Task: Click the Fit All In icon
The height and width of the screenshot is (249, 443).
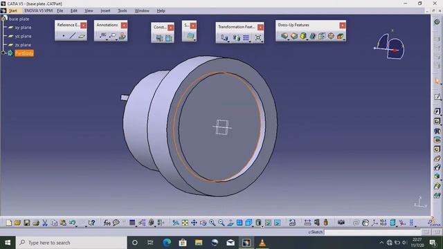Action: (185, 223)
